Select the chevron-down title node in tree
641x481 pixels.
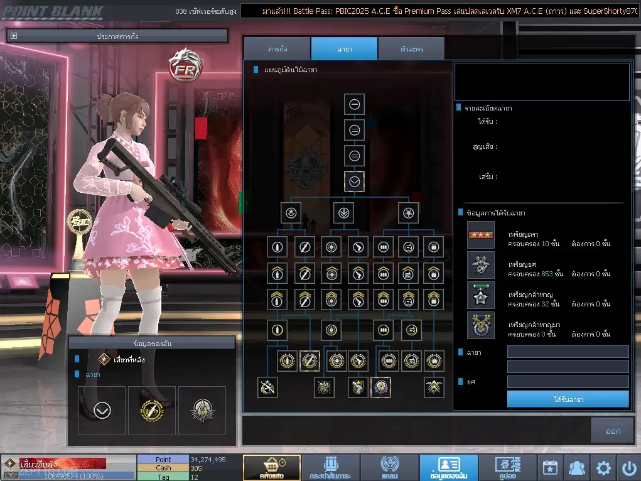(x=355, y=181)
